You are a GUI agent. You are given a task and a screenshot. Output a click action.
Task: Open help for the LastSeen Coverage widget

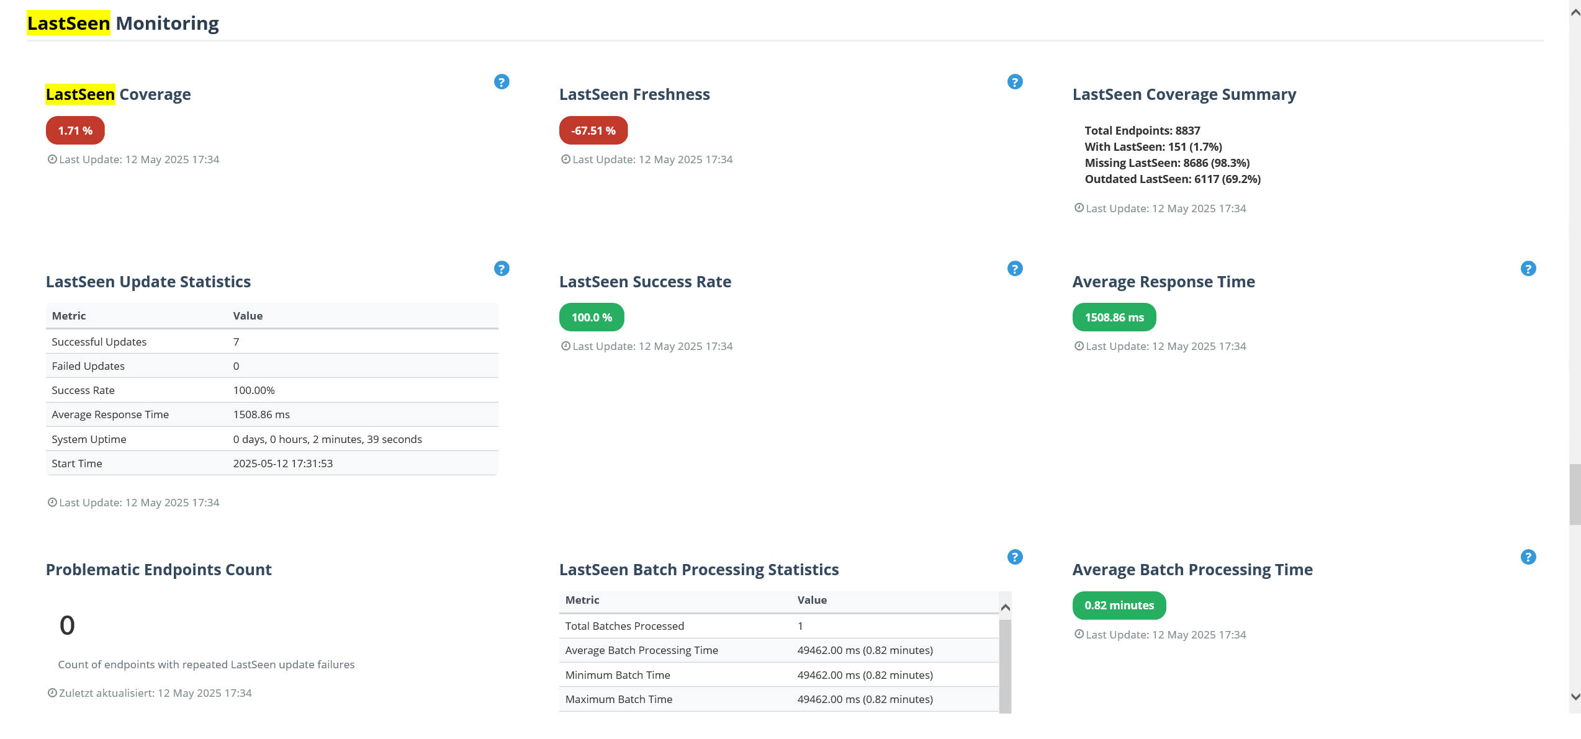502,81
